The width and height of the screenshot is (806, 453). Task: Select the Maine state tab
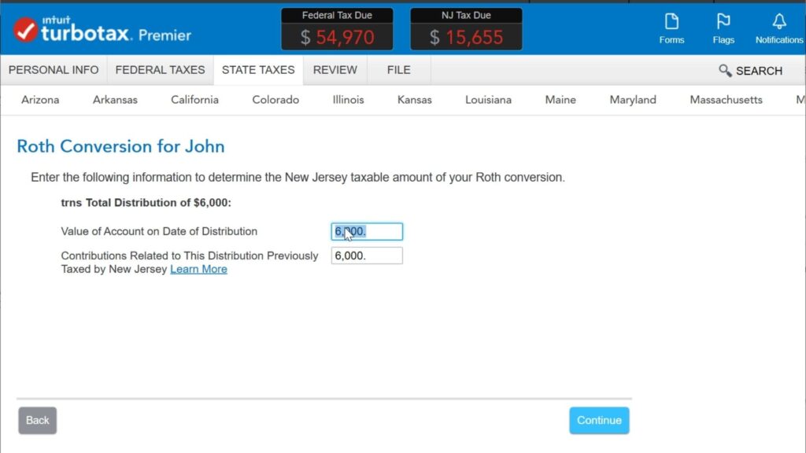560,100
